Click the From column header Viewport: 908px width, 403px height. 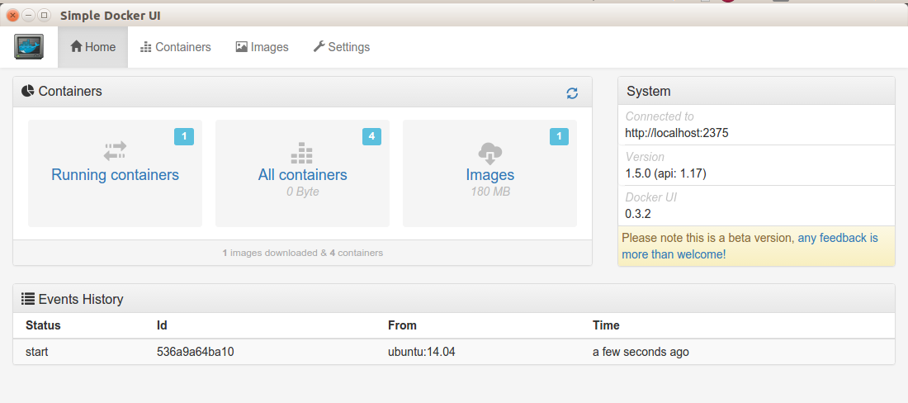click(x=403, y=325)
